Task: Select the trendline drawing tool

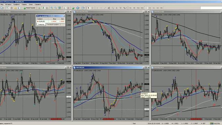Action: [x=105, y=8]
